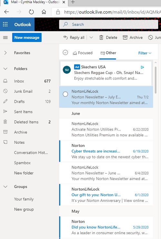Click the browser address bar URL
This screenshot has width=161, height=239.
(x=112, y=12)
